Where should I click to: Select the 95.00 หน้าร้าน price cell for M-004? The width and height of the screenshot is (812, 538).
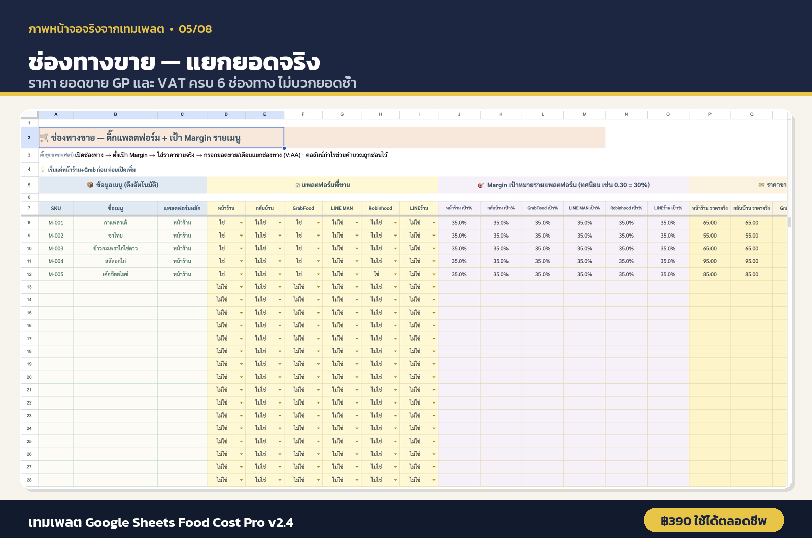click(709, 261)
